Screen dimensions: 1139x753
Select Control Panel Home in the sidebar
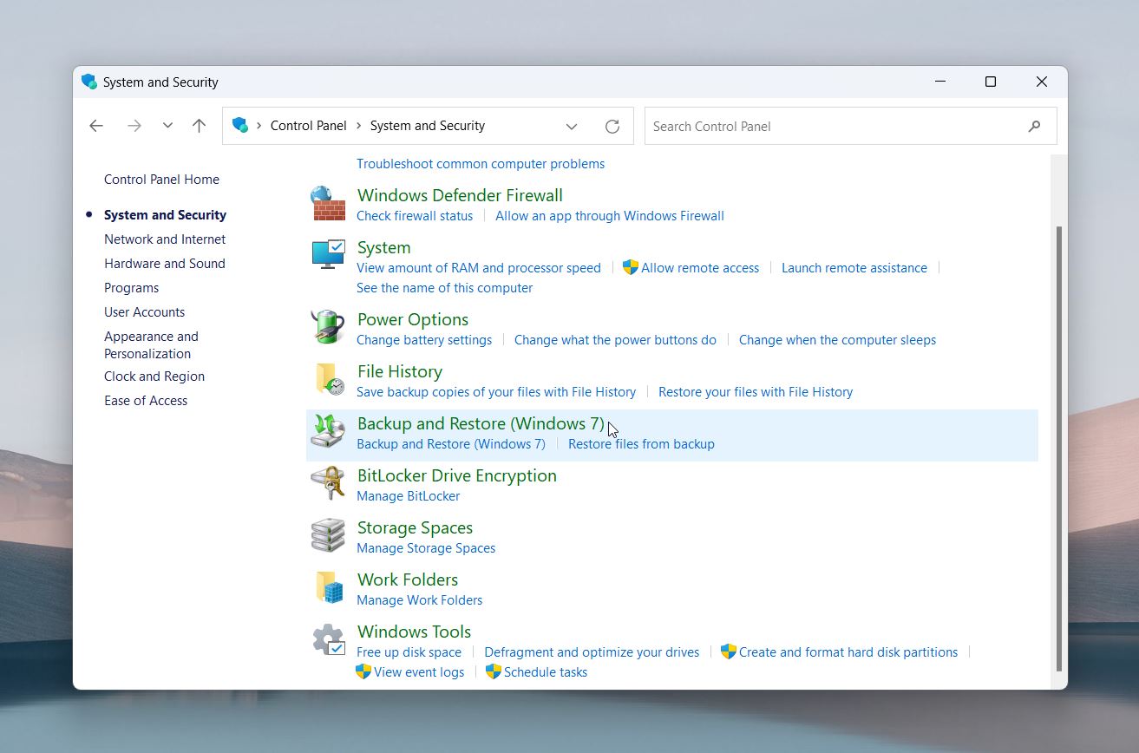[x=161, y=180]
